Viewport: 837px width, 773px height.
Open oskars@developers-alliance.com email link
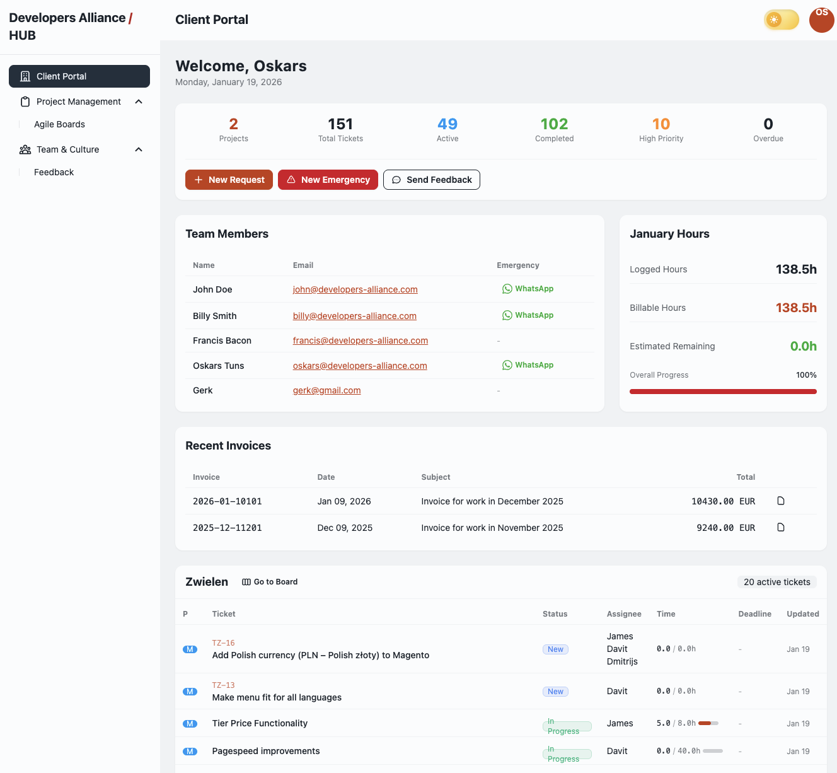(x=359, y=366)
